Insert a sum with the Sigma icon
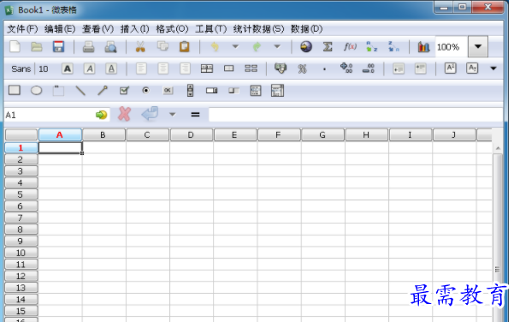514x322 pixels. click(x=328, y=46)
